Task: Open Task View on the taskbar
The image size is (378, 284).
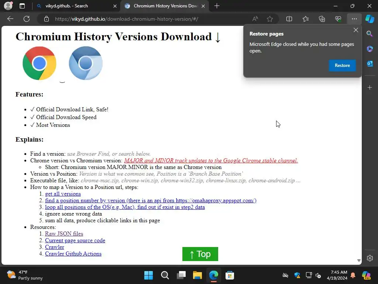Action: coord(181,275)
